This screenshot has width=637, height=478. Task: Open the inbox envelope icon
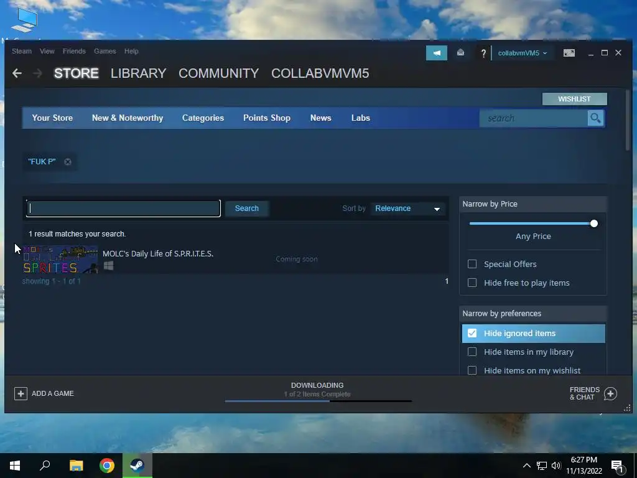460,53
